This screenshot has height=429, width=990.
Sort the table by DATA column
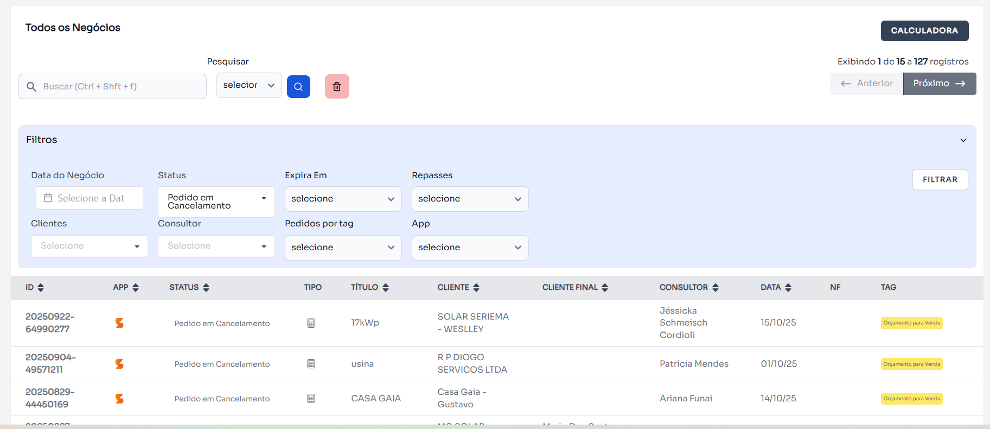(788, 288)
